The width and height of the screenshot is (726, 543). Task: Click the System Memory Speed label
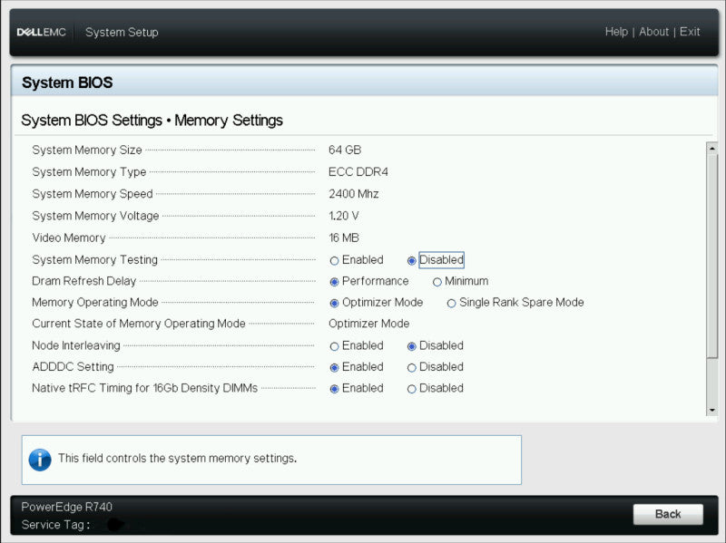click(93, 193)
